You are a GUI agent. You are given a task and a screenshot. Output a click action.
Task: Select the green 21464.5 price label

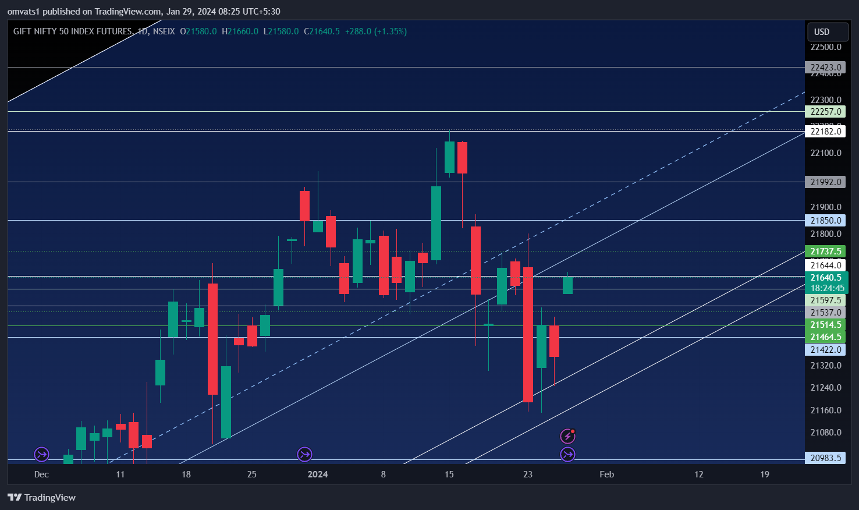pyautogui.click(x=825, y=337)
